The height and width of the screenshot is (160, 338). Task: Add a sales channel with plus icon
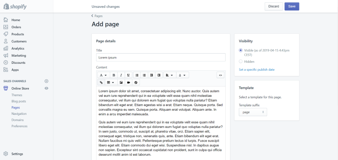pyautogui.click(x=47, y=81)
